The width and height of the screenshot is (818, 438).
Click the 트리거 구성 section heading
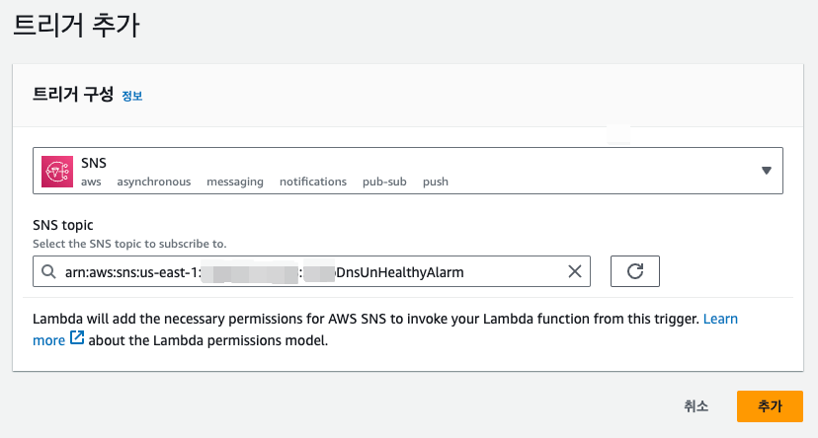73,95
